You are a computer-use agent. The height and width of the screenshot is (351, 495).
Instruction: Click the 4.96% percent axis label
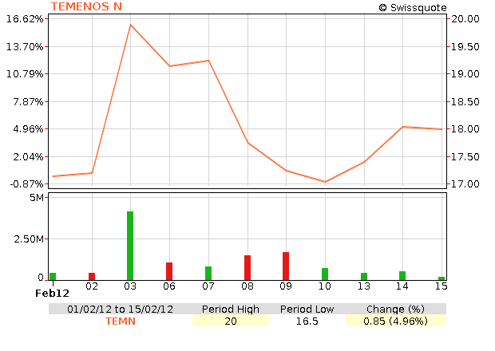pyautogui.click(x=28, y=129)
